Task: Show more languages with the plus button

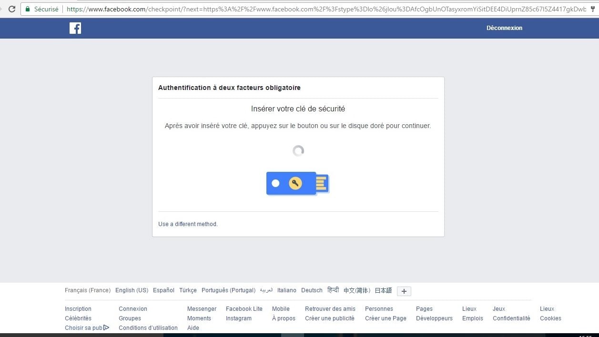Action: (x=404, y=291)
